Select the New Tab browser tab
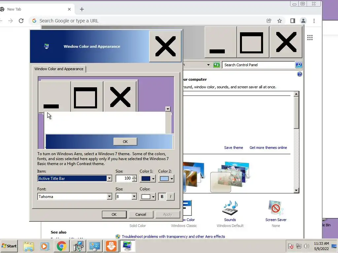Screen dimensions: 338x253 pyautogui.click(x=37, y=9)
